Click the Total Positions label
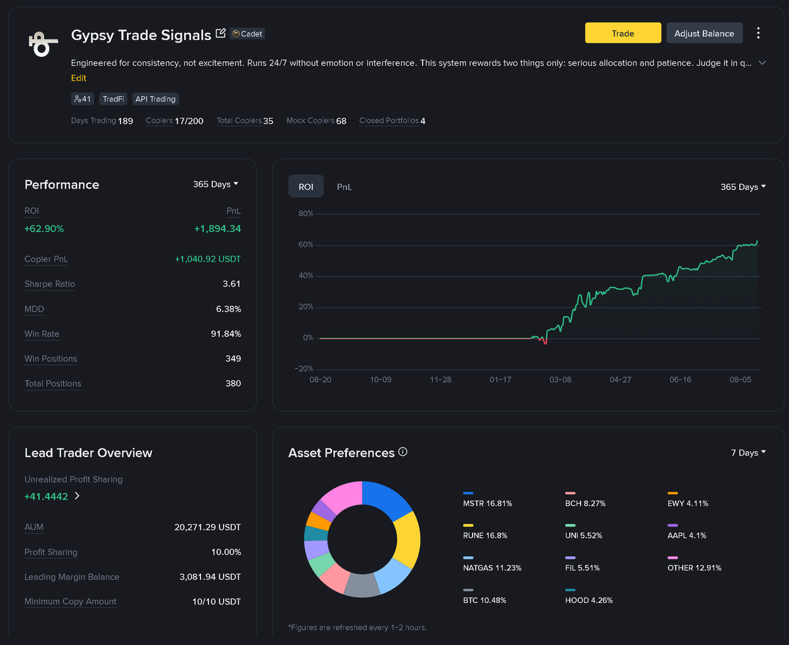The image size is (789, 645). [x=53, y=383]
